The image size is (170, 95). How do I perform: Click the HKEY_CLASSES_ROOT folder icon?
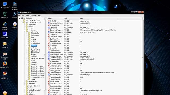click(24, 20)
